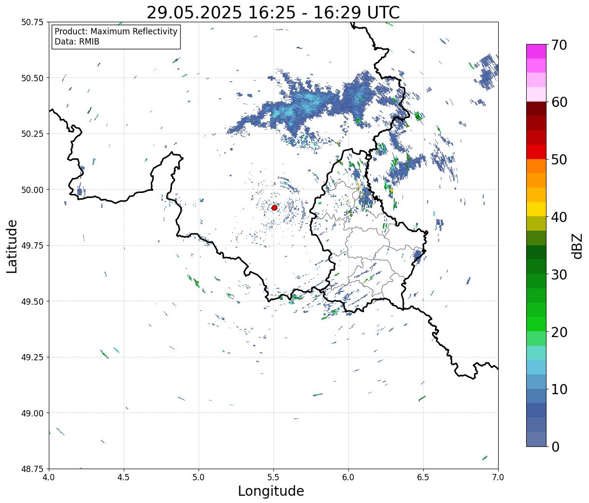Click the red radar location marker
The height and width of the screenshot is (503, 589).
274,207
